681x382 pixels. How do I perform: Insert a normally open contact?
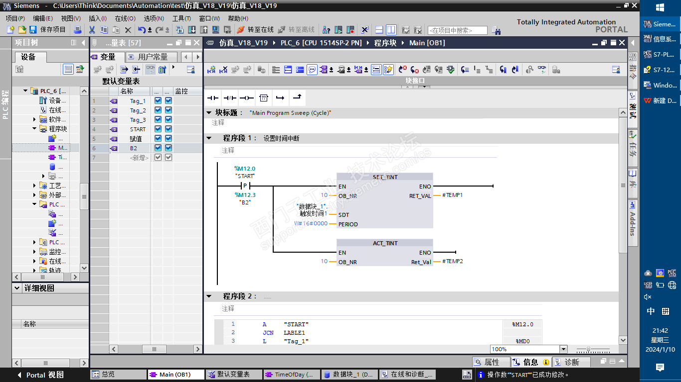click(213, 97)
